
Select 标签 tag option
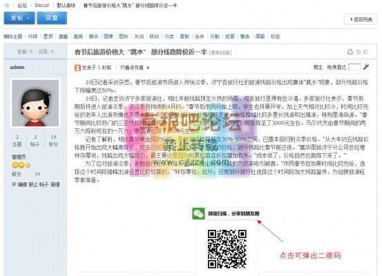point(275,37)
